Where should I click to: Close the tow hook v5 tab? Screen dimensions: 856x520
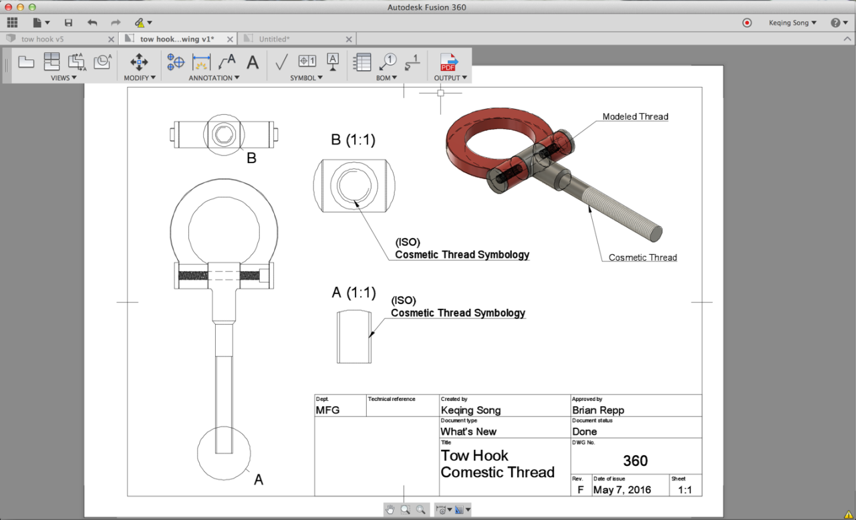[112, 39]
